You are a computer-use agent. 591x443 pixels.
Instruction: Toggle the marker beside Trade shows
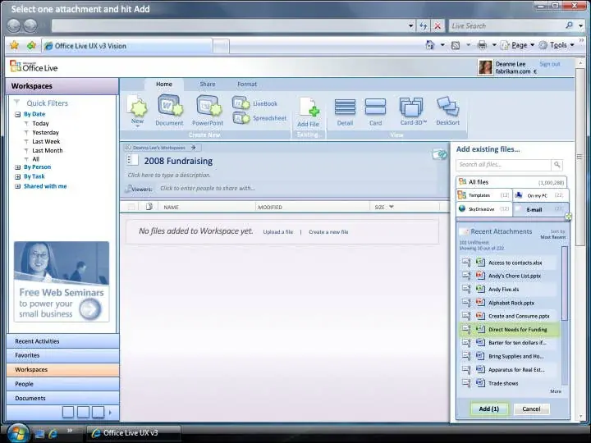tap(466, 383)
